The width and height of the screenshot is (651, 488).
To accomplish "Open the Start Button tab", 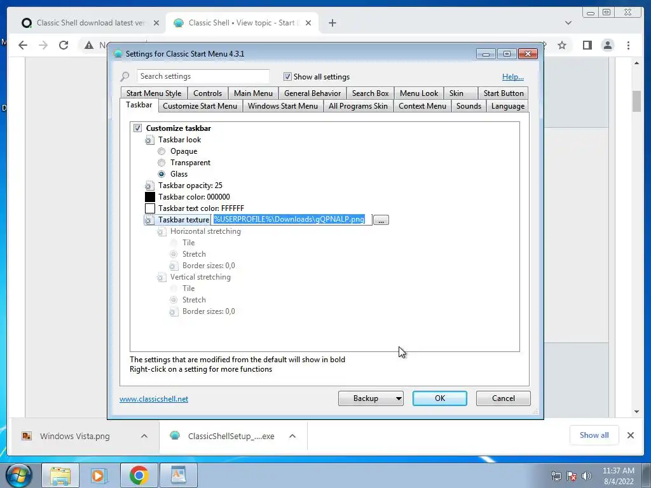I will pyautogui.click(x=504, y=93).
